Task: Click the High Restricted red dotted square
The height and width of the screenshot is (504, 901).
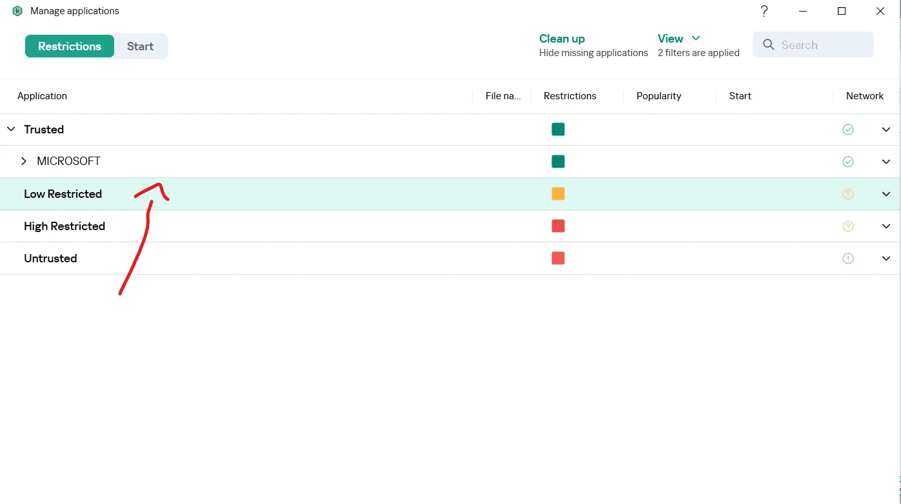Action: (558, 226)
